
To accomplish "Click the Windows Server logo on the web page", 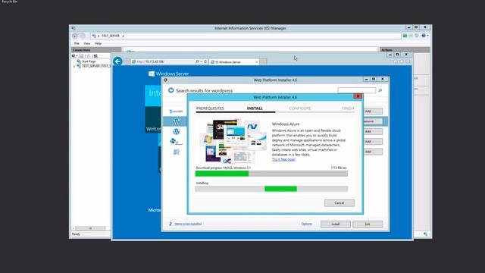I will pos(168,74).
